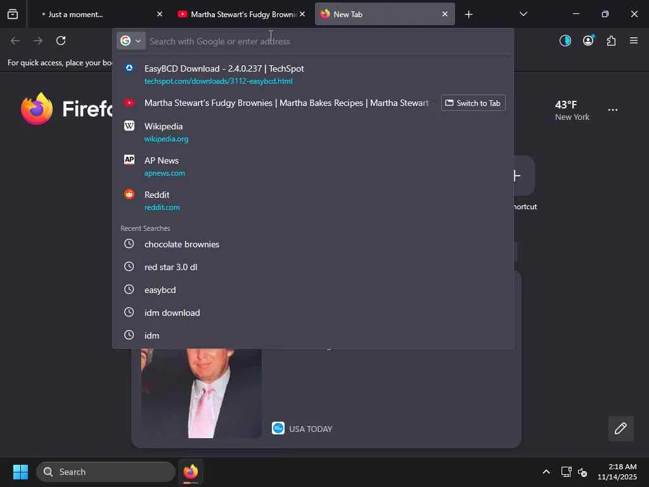The image size is (649, 487).
Task: Click the pencil customize page icon
Action: pyautogui.click(x=620, y=428)
